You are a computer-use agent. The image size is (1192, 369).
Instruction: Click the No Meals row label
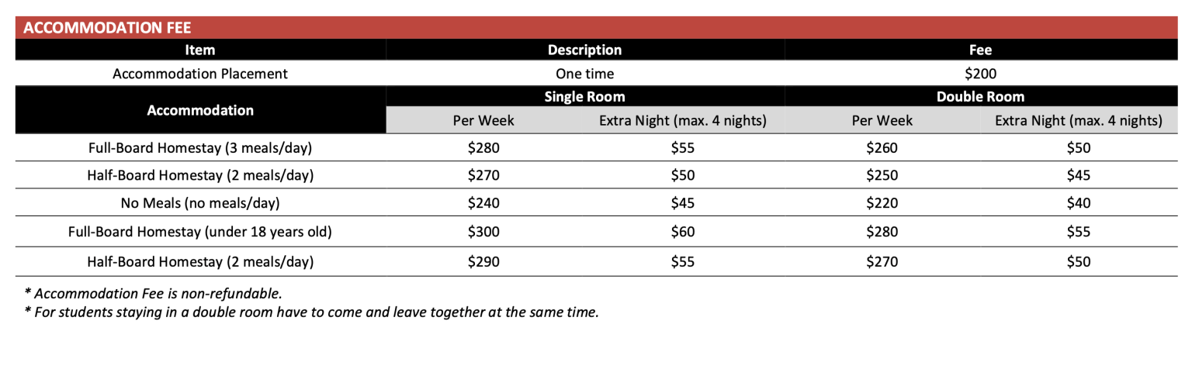tap(200, 203)
